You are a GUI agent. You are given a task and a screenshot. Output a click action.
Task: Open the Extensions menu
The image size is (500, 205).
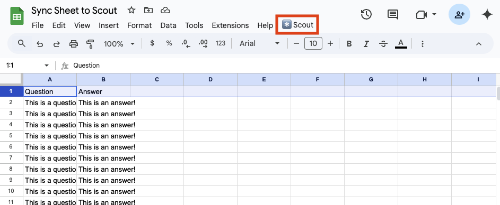pyautogui.click(x=230, y=25)
